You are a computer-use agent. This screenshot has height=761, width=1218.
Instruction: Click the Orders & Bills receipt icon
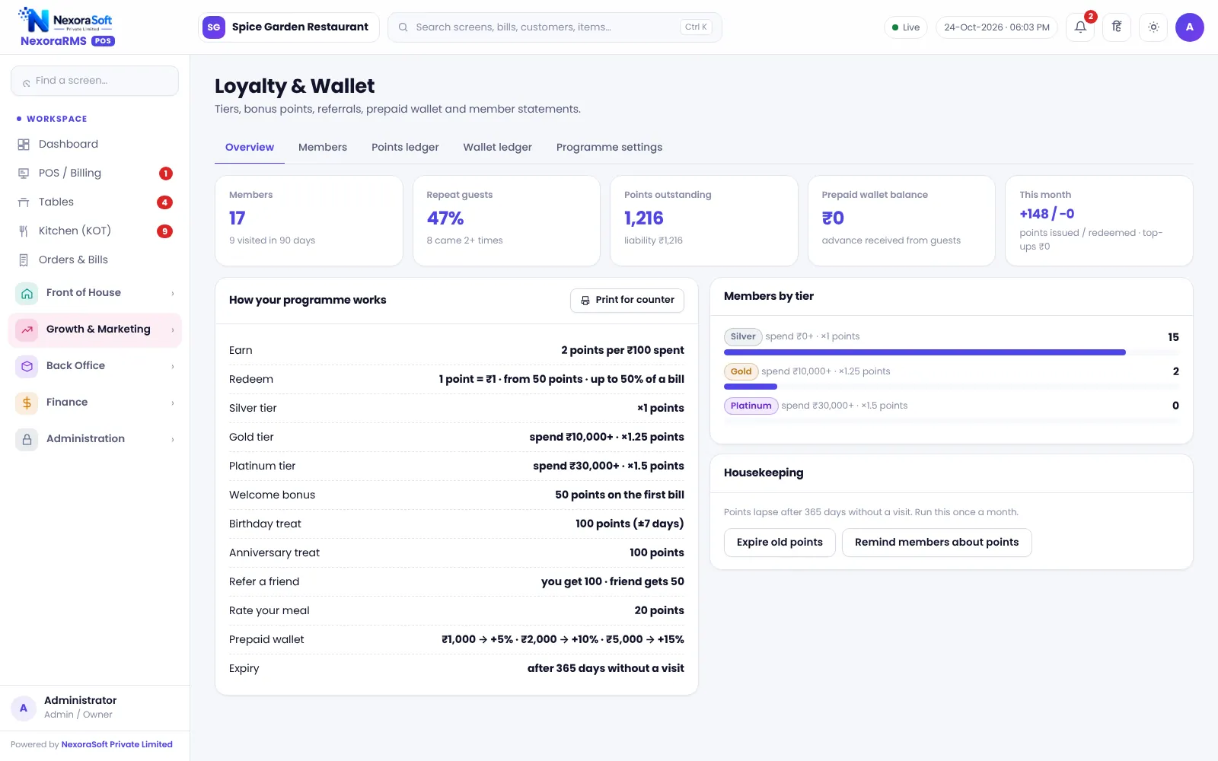(24, 260)
